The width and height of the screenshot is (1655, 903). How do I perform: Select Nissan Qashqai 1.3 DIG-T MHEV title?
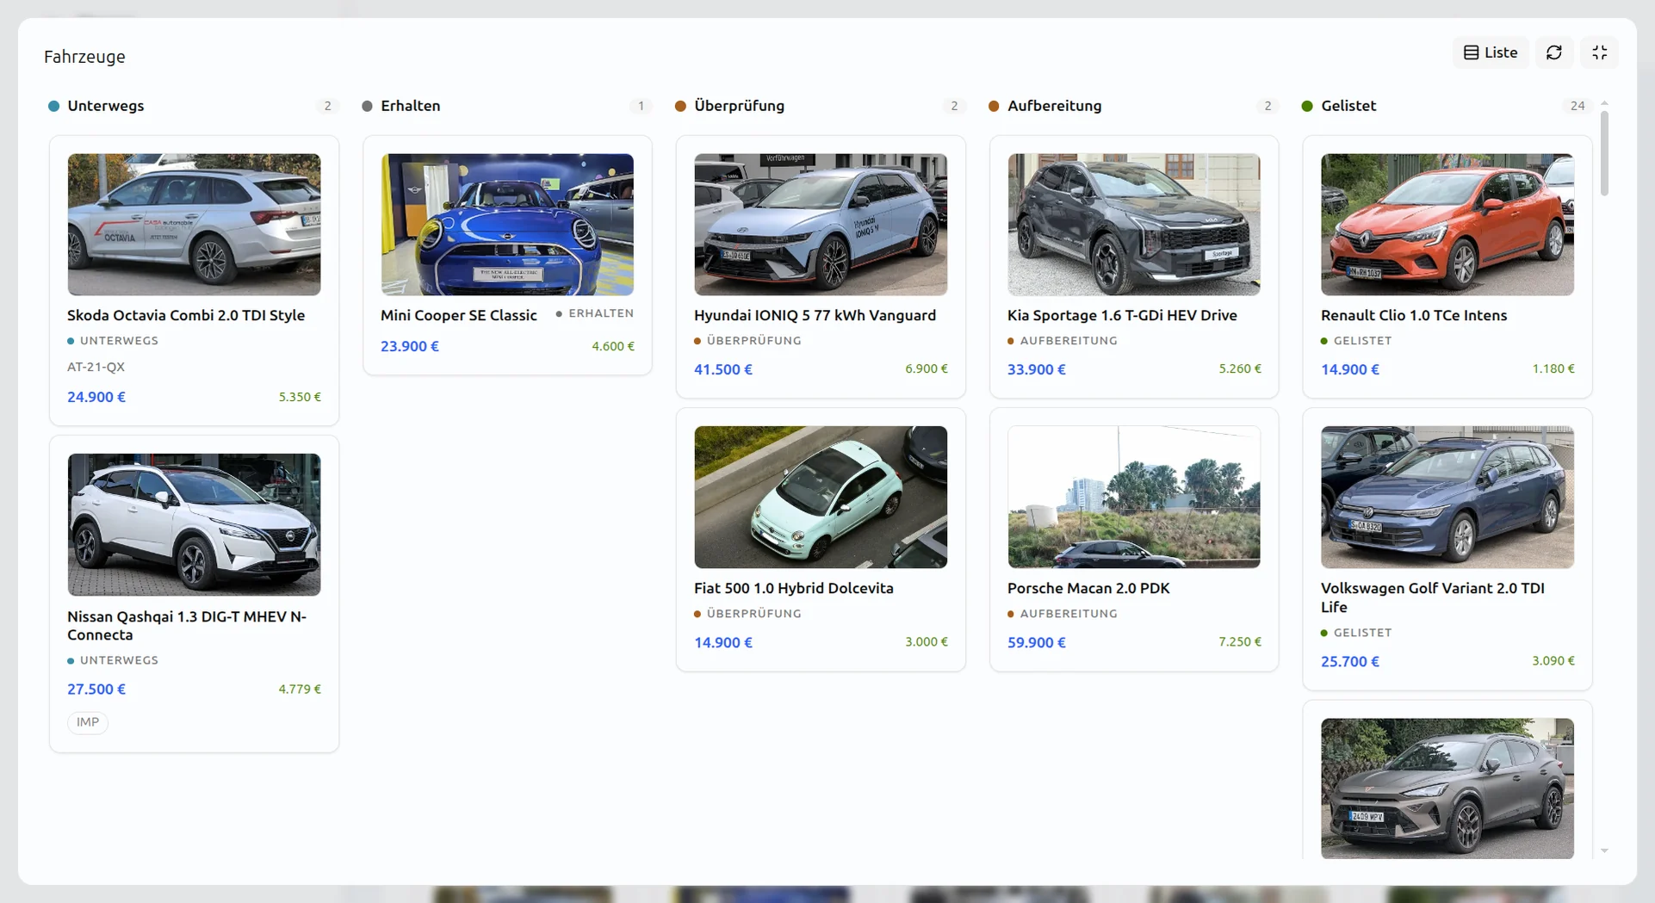click(x=187, y=626)
